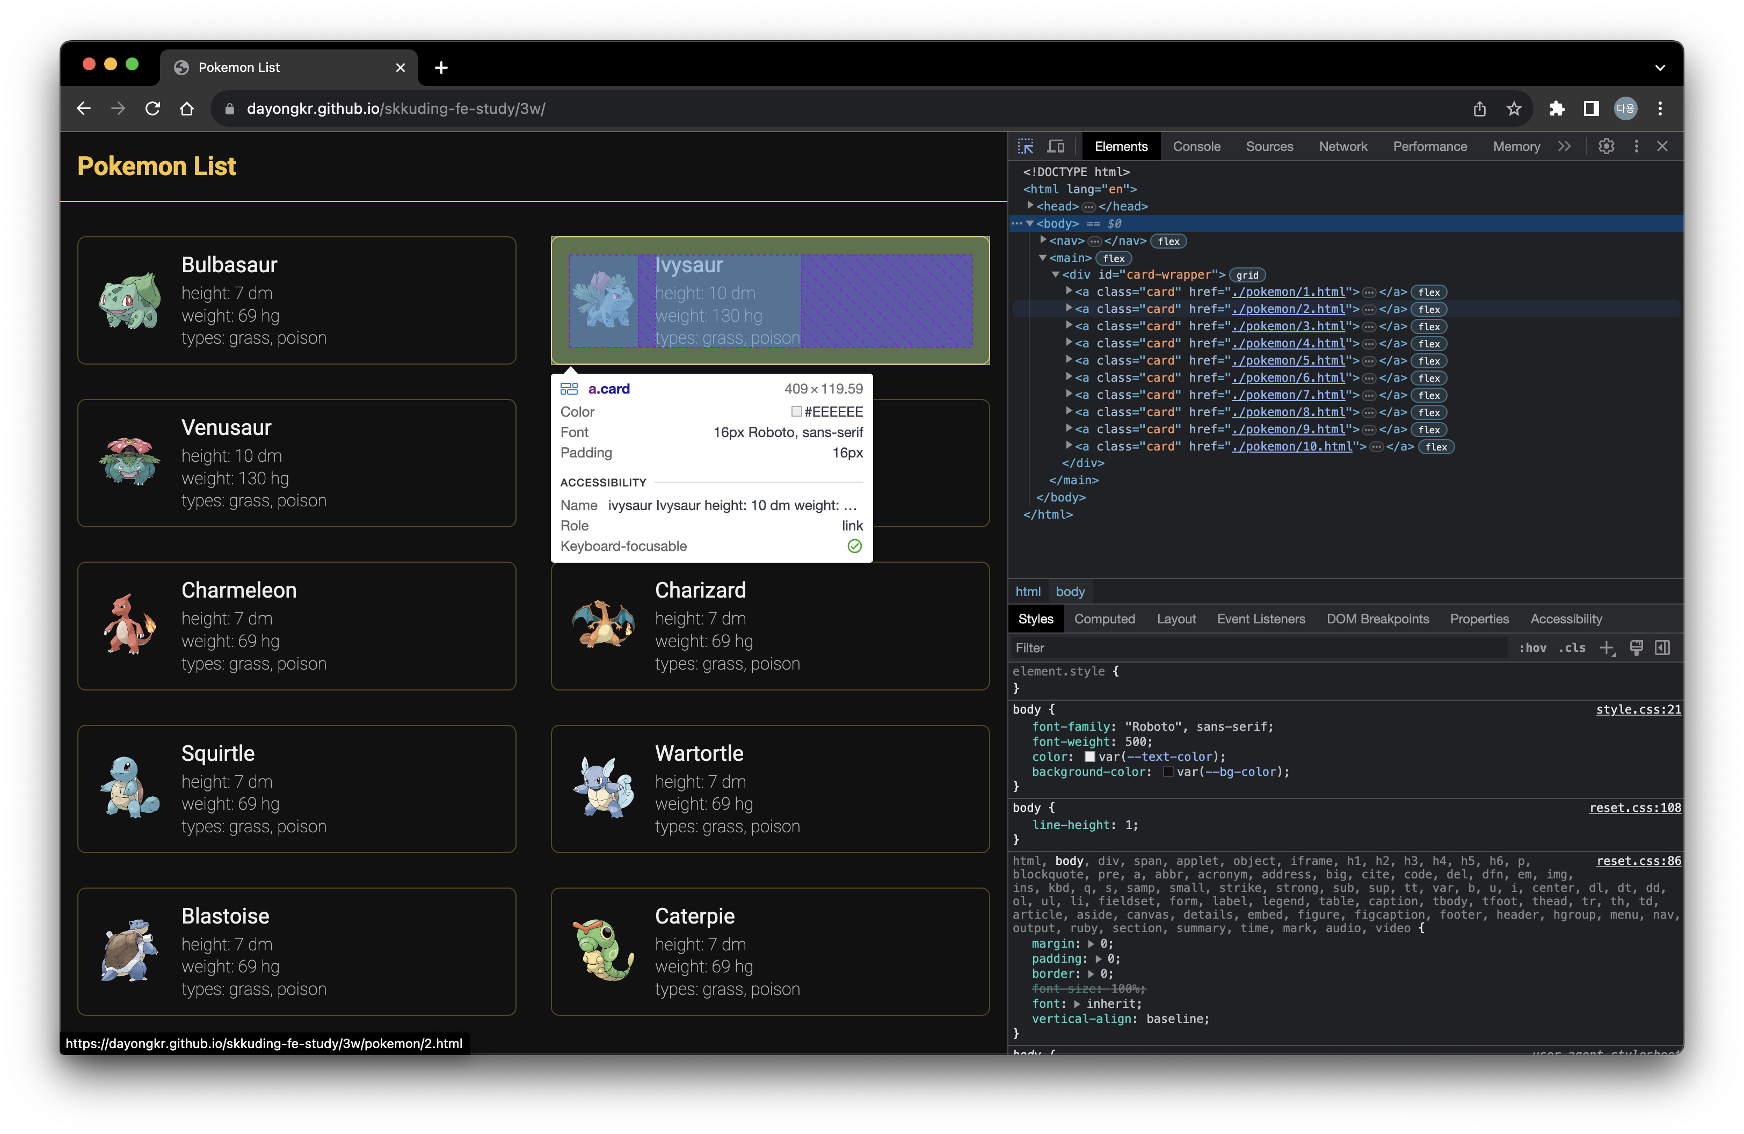Open style.css:21 source link
The width and height of the screenshot is (1744, 1134).
pos(1638,710)
